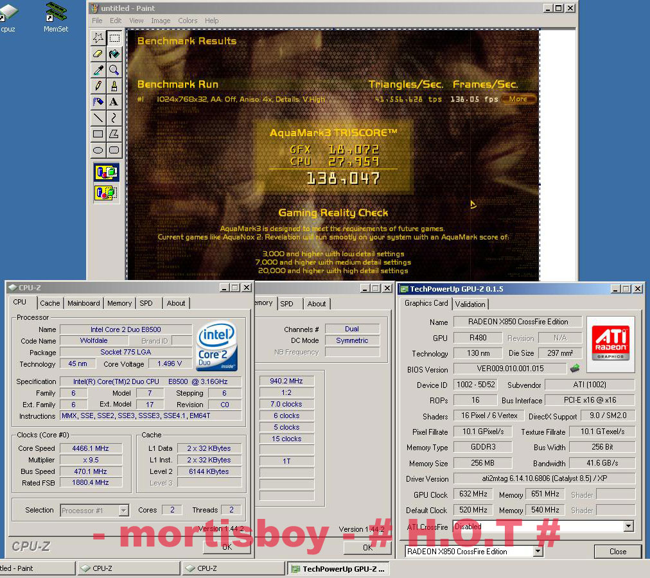
Task: Click the Driver Version field in GPU-Z
Action: 544,478
